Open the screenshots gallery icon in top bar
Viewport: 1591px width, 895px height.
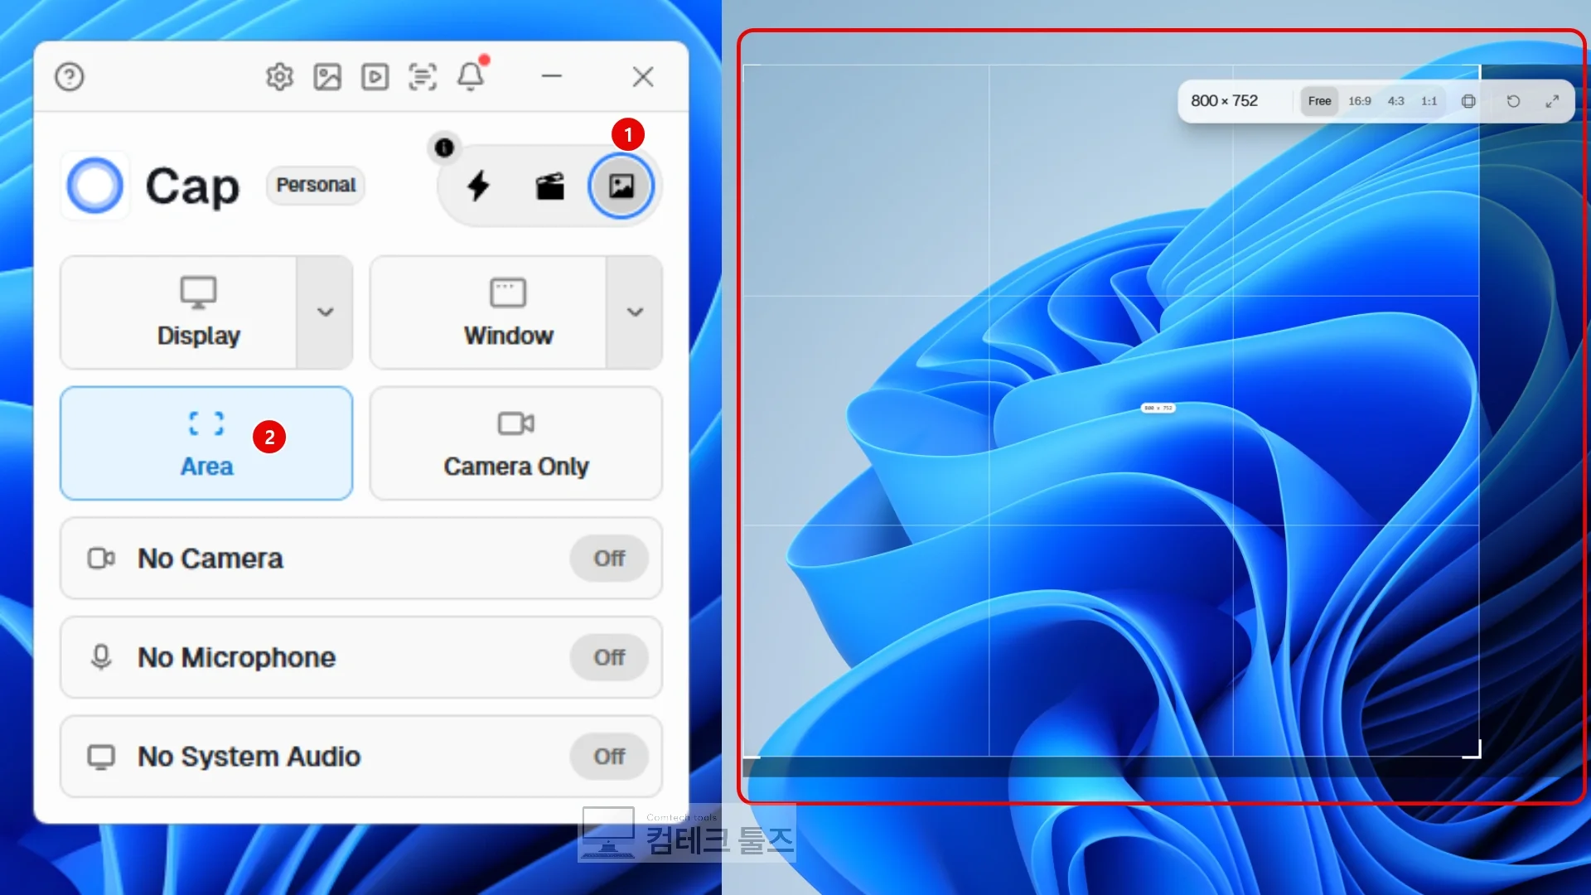tap(327, 77)
